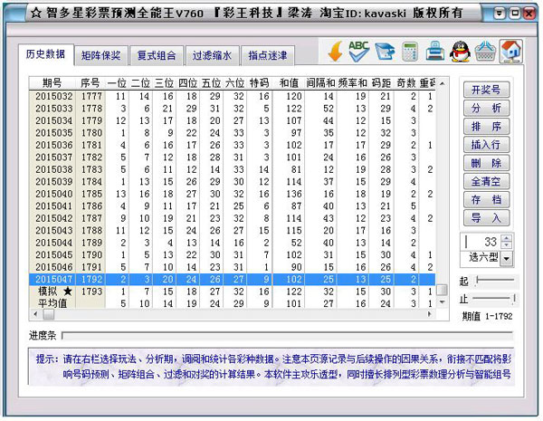
Task: Click the 删除 button
Action: click(x=486, y=163)
